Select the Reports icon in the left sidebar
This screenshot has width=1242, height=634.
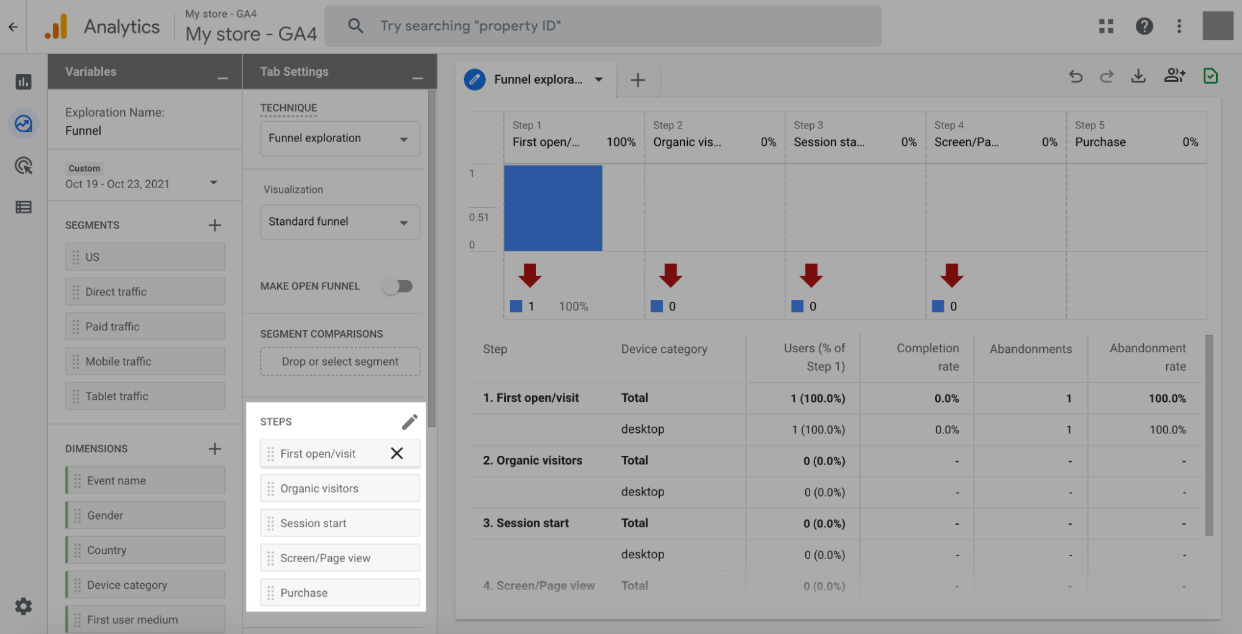coord(23,81)
